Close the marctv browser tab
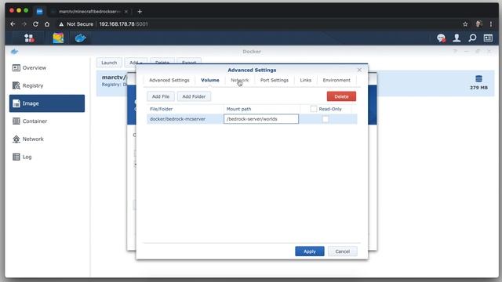The width and height of the screenshot is (502, 282). (126, 12)
